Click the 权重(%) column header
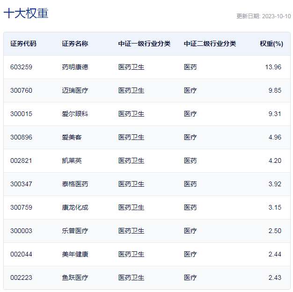 pos(271,44)
